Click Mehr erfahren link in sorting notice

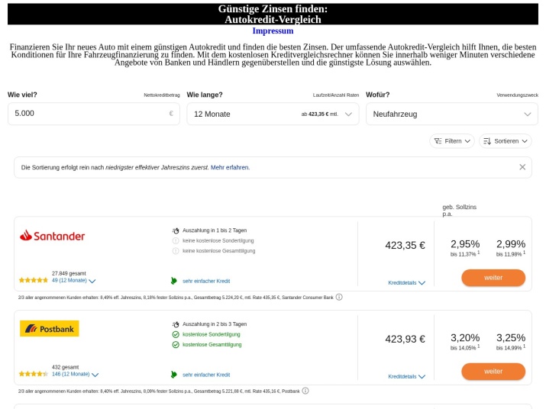click(230, 167)
